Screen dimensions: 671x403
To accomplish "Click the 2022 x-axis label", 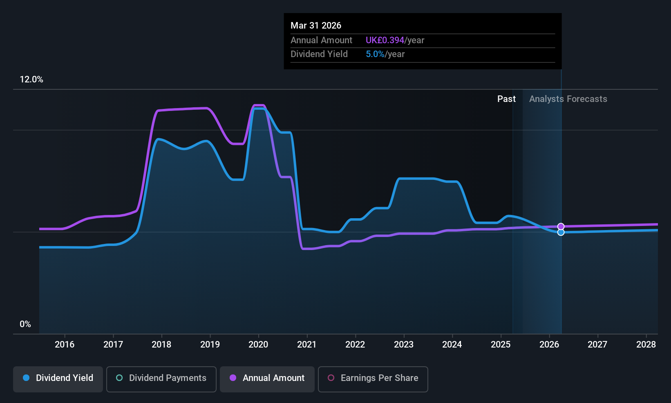I will (355, 345).
